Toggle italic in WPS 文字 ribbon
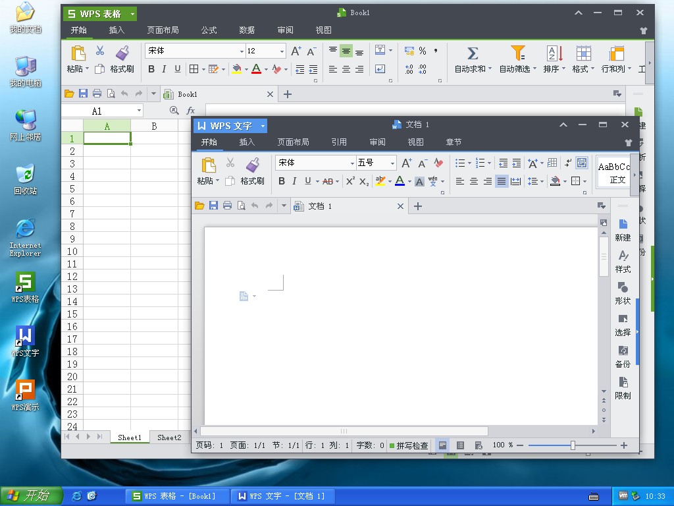 pos(294,181)
